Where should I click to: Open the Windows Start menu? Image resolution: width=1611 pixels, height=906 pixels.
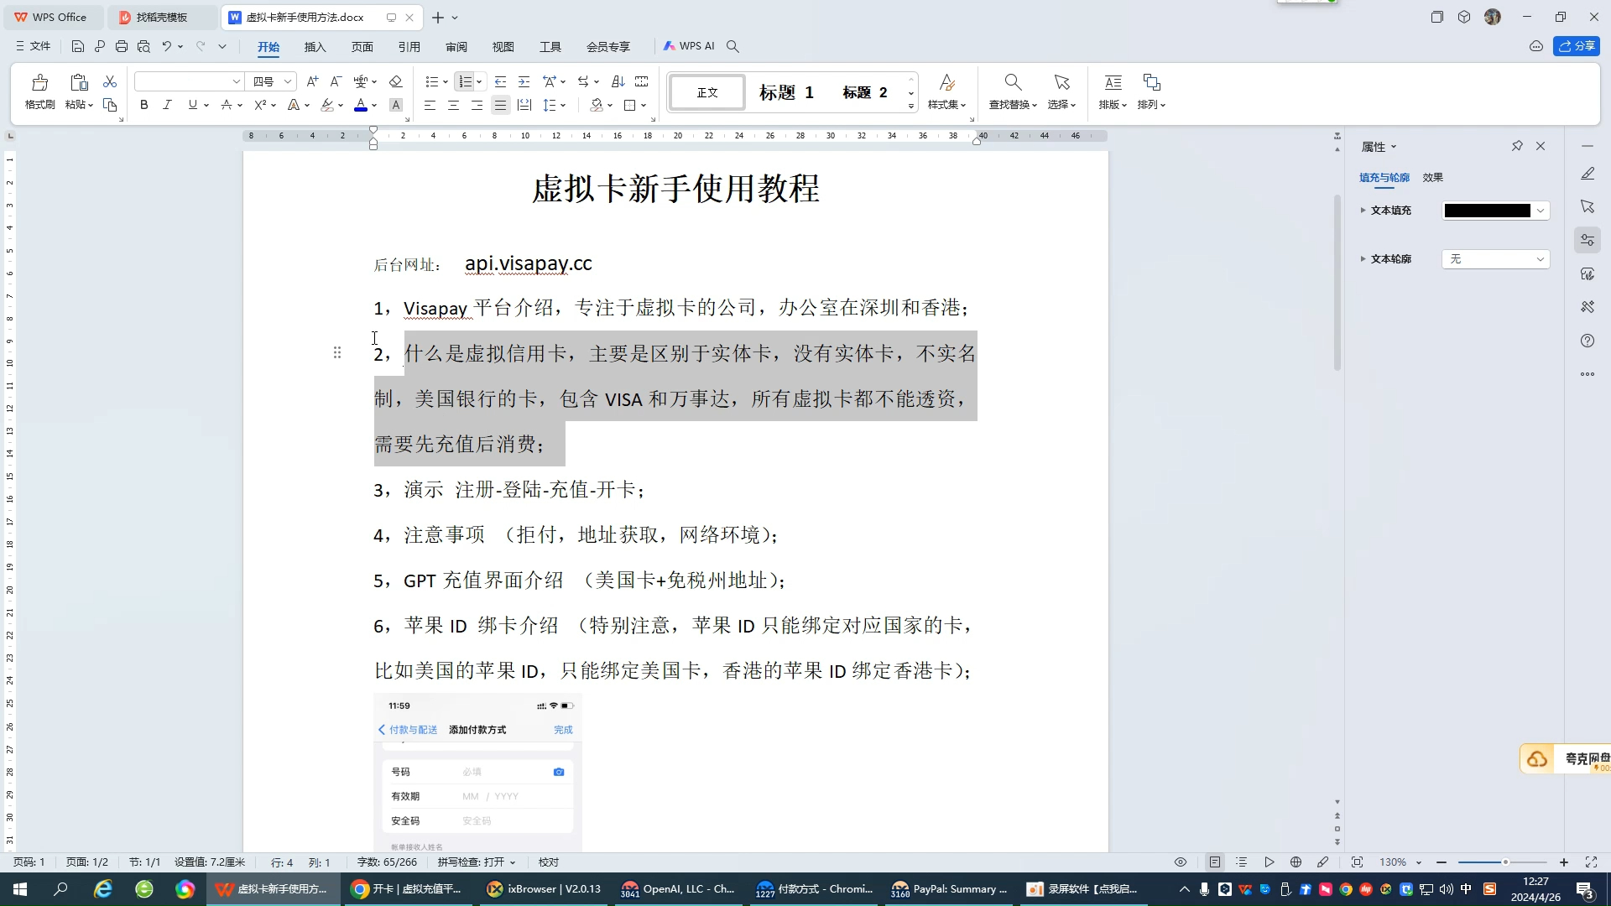(x=20, y=889)
